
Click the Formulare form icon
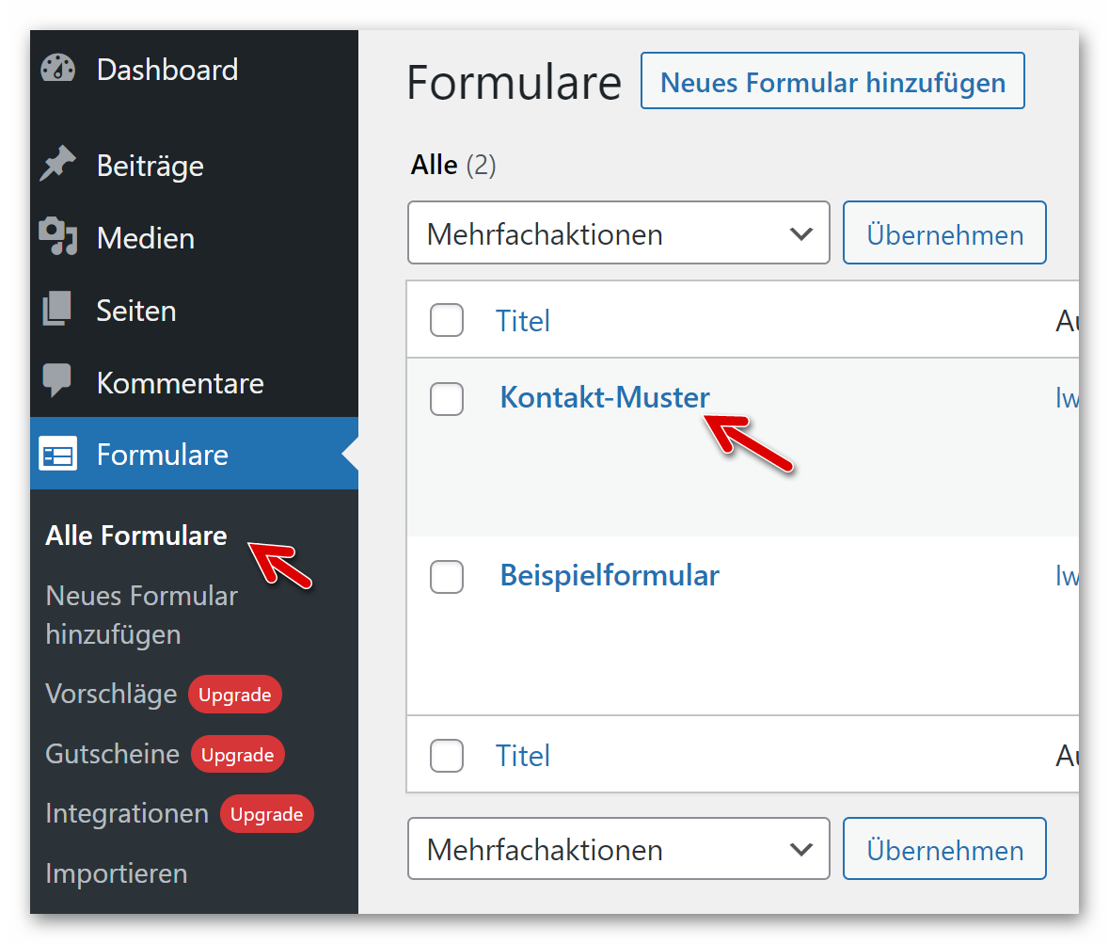tap(57, 455)
